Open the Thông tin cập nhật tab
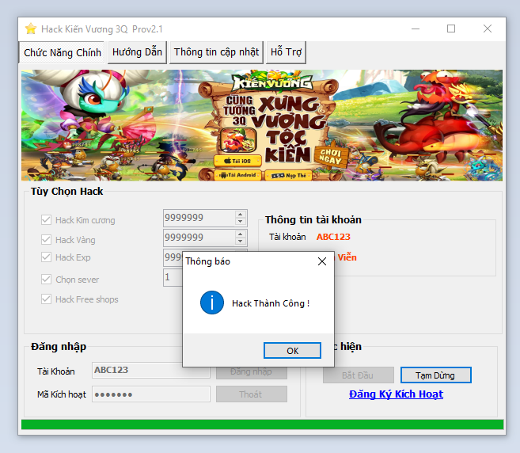This screenshot has height=453, width=520. pos(216,52)
